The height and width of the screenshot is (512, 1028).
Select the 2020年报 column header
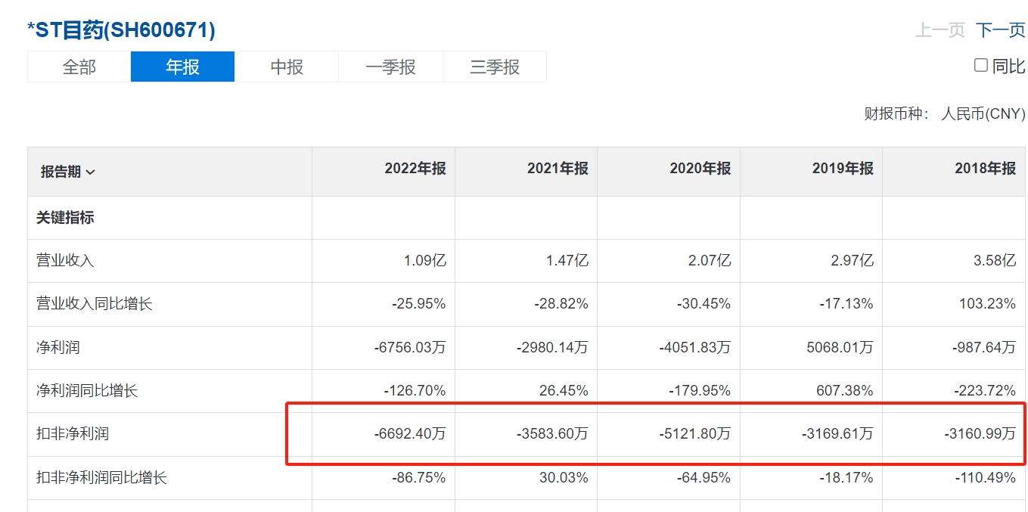[700, 169]
